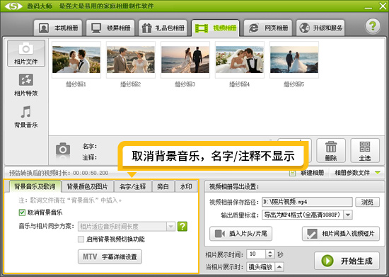Expand the 输出质量标准 format dropdown
This screenshot has width=389, height=277.
click(x=348, y=215)
